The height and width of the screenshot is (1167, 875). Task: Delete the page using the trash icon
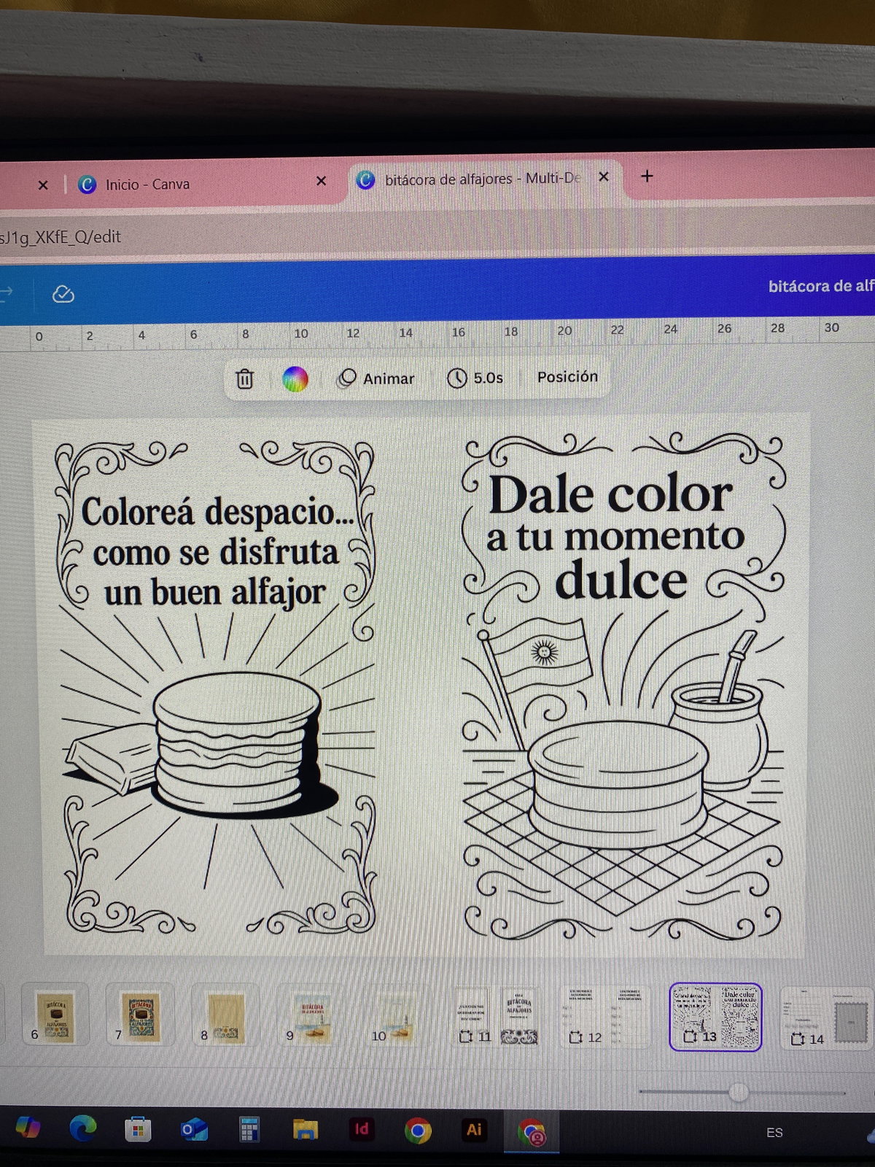pos(245,379)
